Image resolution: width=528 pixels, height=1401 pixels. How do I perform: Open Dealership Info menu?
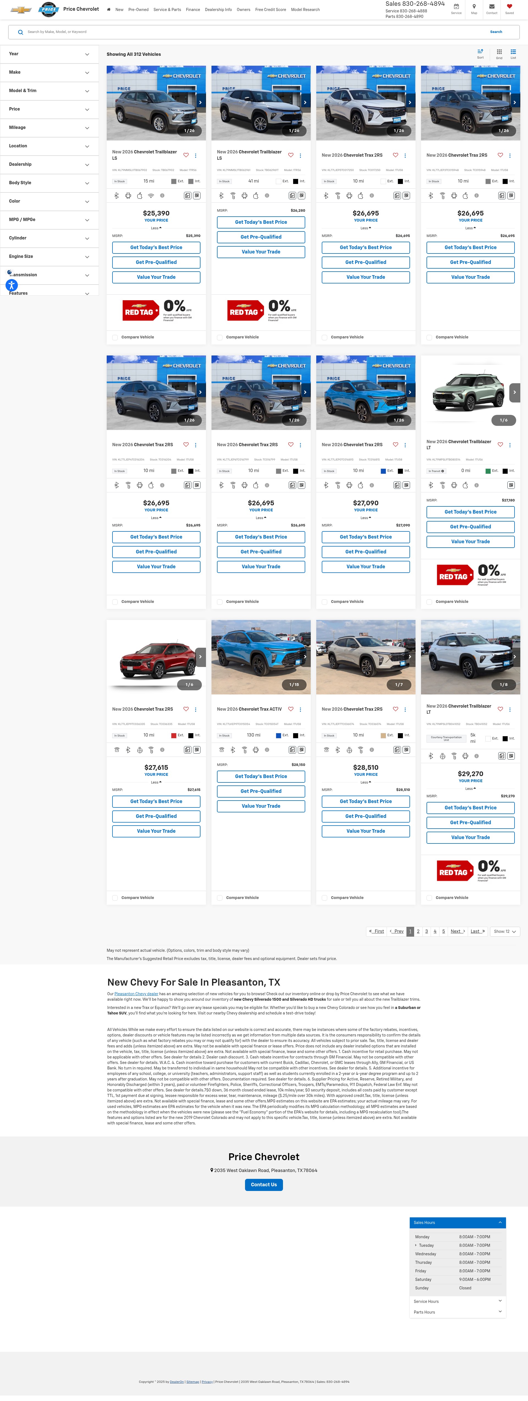(x=218, y=9)
